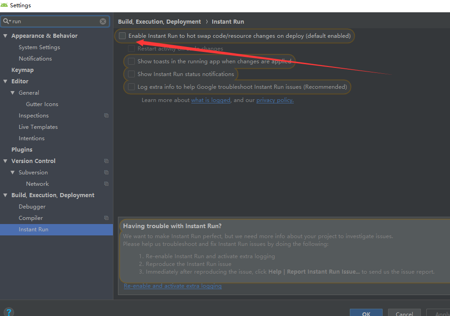The height and width of the screenshot is (316, 450).
Task: Click the help question mark icon
Action: click(x=9, y=312)
